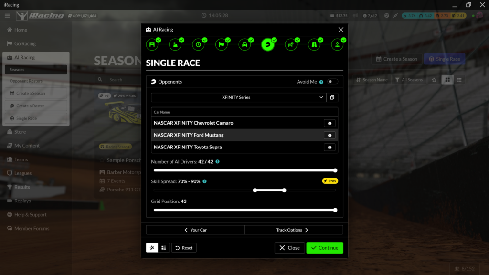489x275 pixels.
Task: Switch Seasons to list view
Action: coord(459,80)
